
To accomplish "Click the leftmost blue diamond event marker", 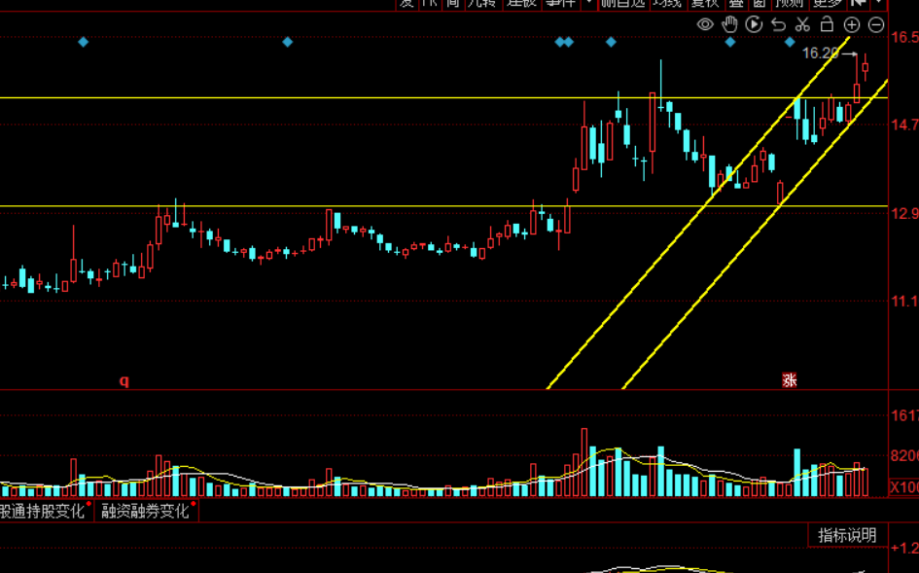I will (84, 42).
